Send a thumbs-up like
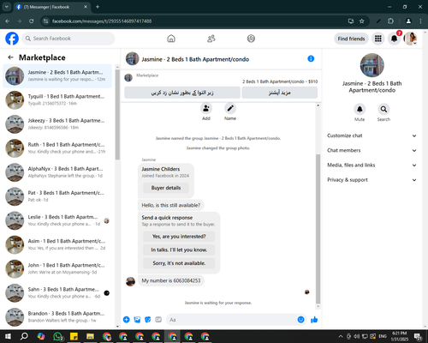This screenshot has height=343, width=428. [314, 320]
